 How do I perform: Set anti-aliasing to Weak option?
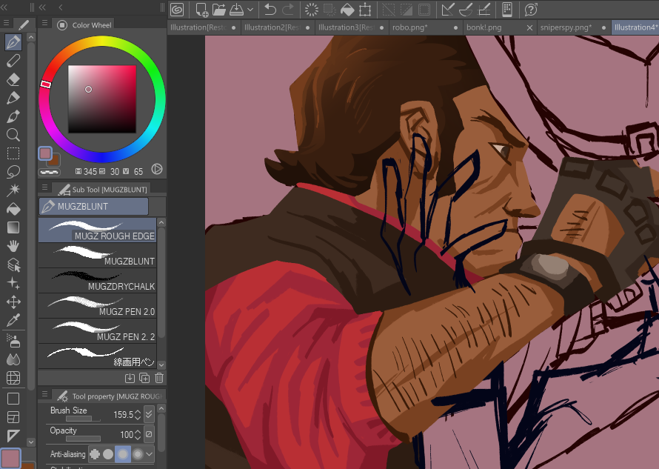(x=108, y=454)
